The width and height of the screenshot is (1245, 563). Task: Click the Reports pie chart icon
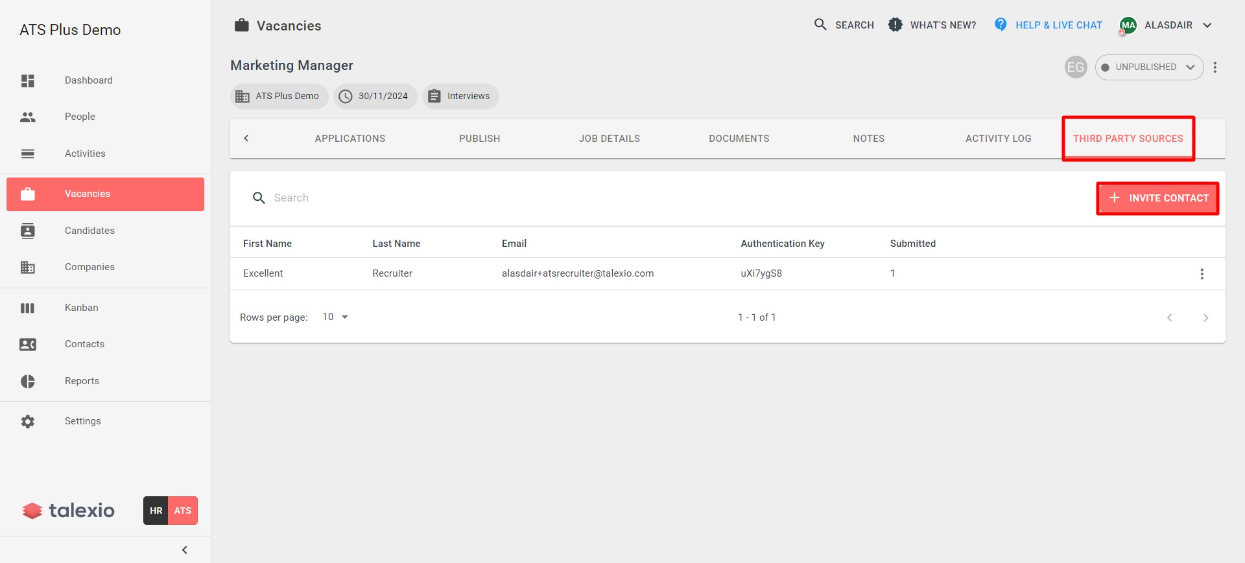click(28, 381)
